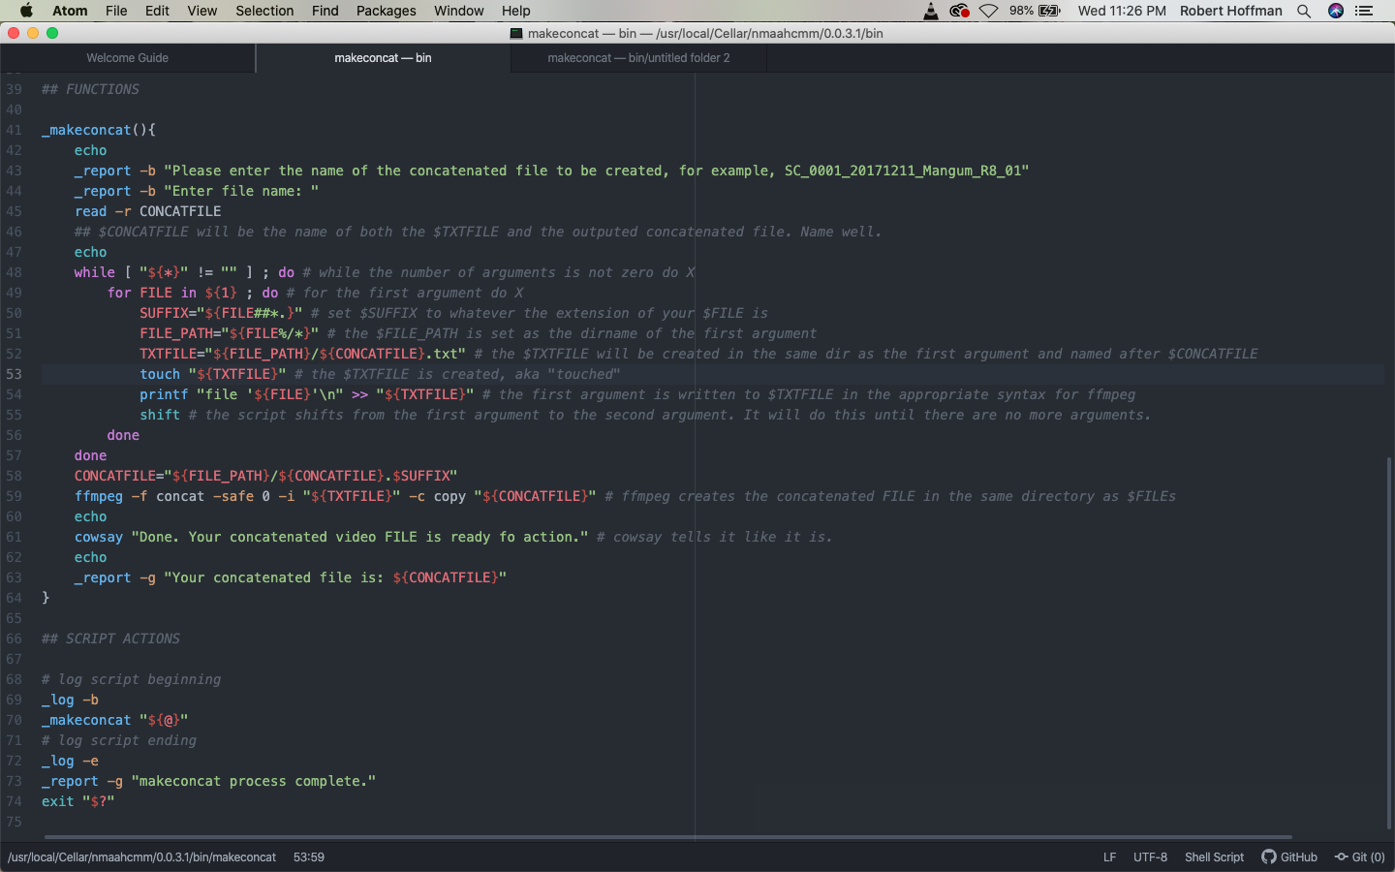Select the Shell Script grammar selector

pos(1214,857)
